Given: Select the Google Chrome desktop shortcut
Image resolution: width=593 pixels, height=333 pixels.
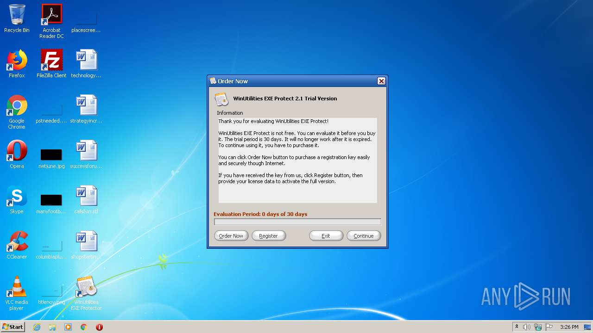Looking at the screenshot, I should click(17, 112).
